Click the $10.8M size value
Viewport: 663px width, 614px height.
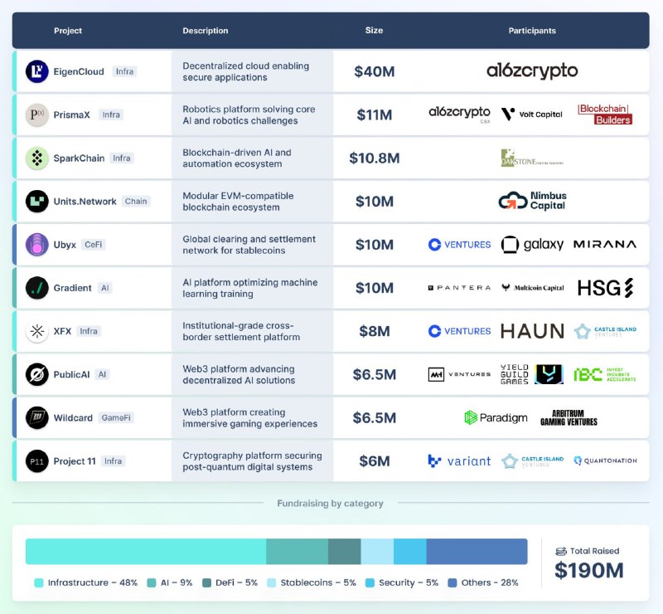[x=375, y=158]
